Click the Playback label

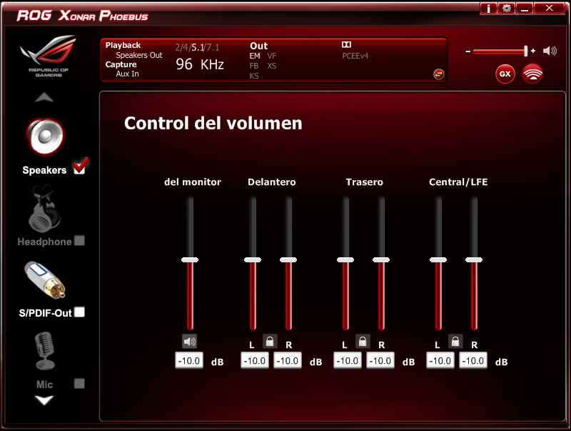point(123,45)
